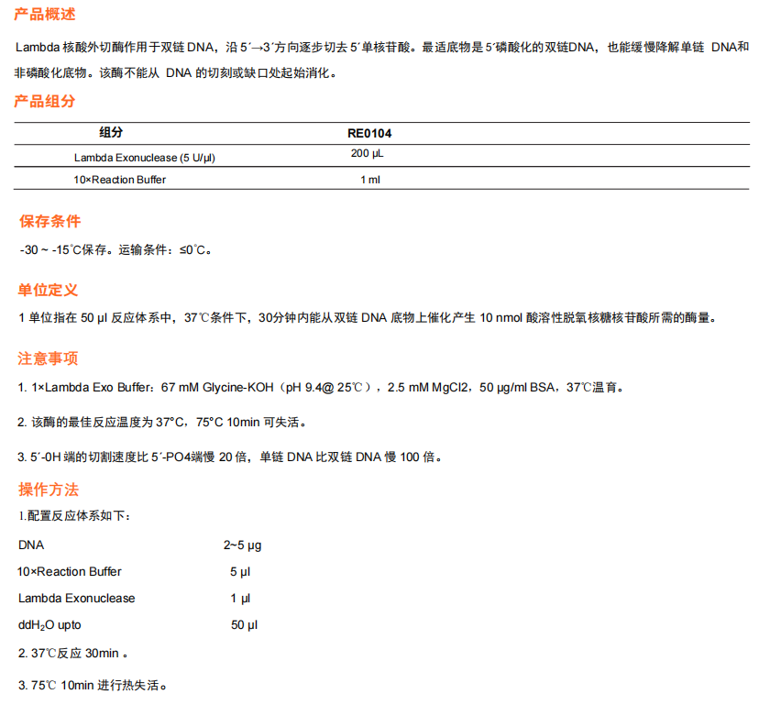Screen dimensions: 770x705
Task: Click the 10×Reaction Buffer table row
Action: point(120,180)
